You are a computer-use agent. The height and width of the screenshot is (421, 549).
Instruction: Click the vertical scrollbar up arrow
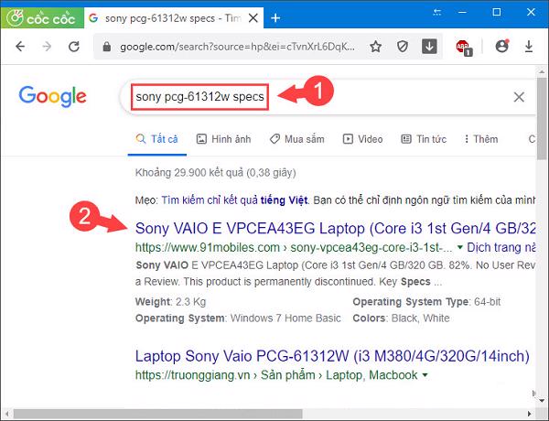coord(542,71)
